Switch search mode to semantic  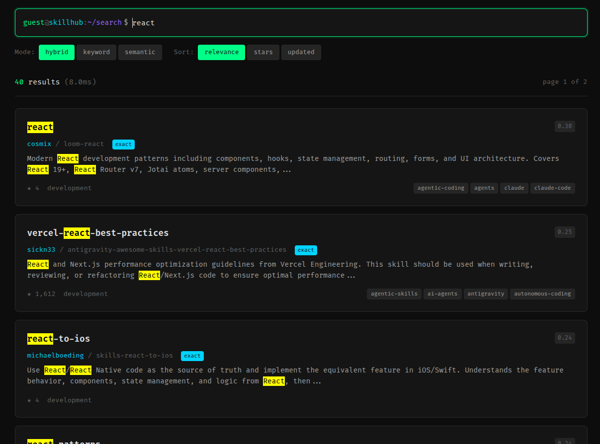click(x=140, y=52)
